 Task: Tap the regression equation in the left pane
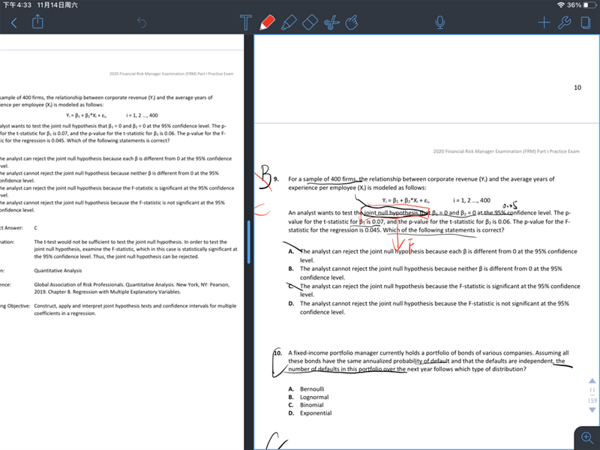(86, 115)
